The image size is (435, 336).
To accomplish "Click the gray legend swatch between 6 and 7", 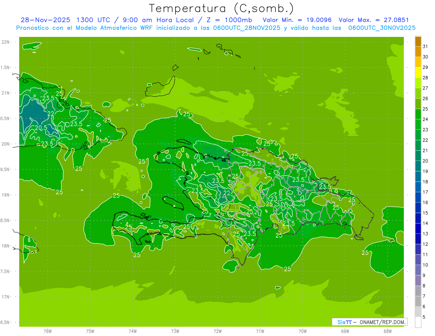I will 418,302.
